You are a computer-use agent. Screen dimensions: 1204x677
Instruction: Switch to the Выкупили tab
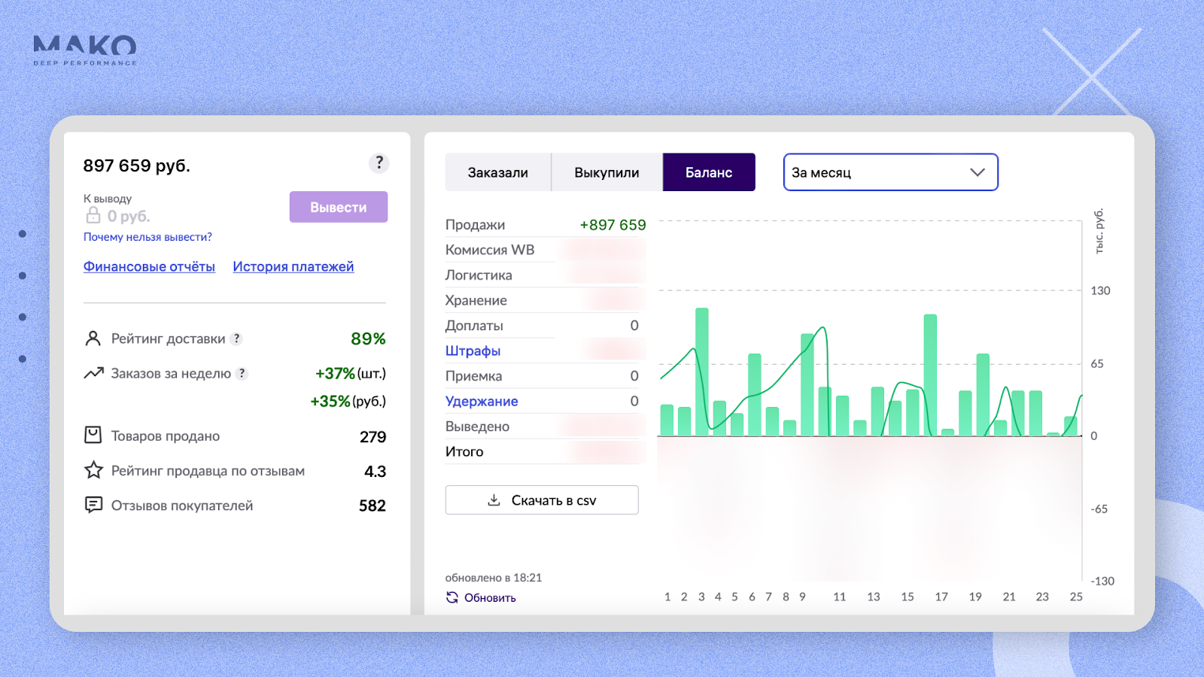[x=607, y=172]
